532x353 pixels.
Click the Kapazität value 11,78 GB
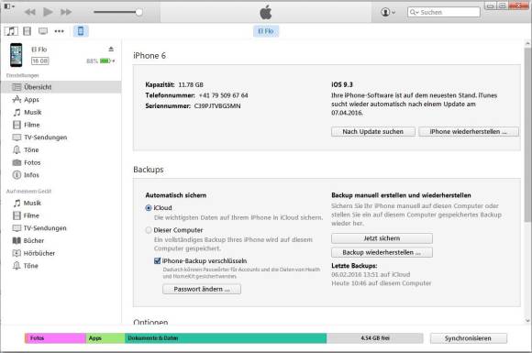tap(191, 84)
